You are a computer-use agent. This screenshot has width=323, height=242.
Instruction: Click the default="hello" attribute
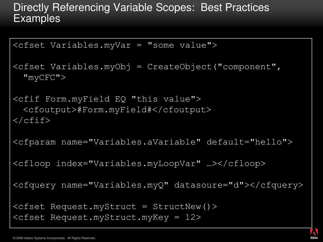coord(250,142)
